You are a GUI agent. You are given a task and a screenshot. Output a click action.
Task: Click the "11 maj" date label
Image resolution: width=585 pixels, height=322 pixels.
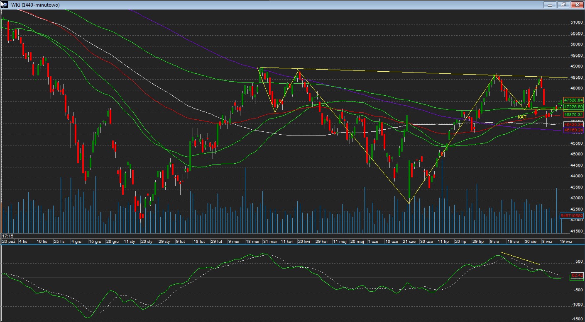click(340, 241)
